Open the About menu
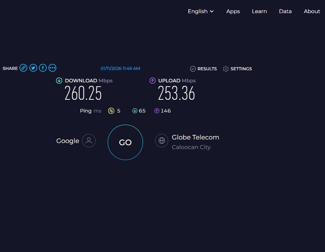 [x=312, y=11]
